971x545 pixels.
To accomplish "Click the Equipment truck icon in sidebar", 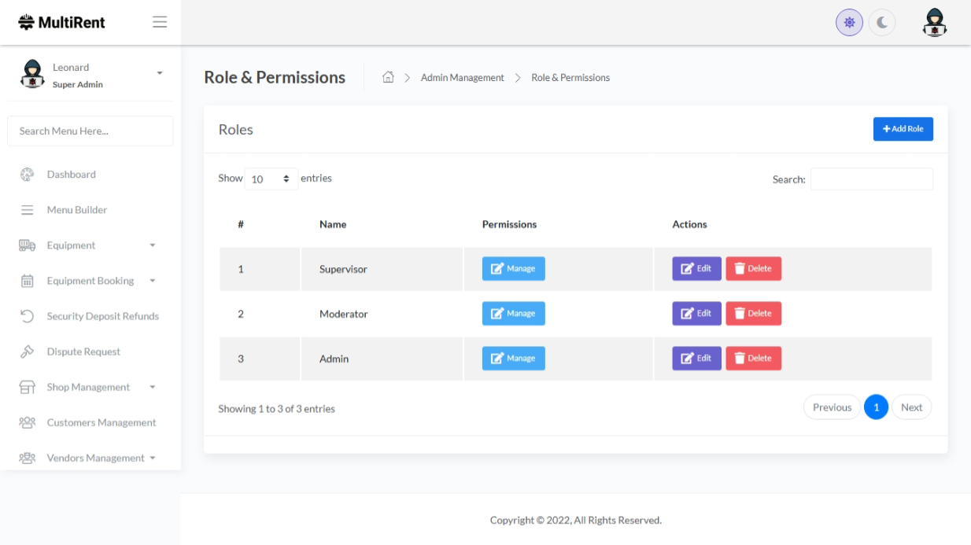I will pyautogui.click(x=27, y=245).
